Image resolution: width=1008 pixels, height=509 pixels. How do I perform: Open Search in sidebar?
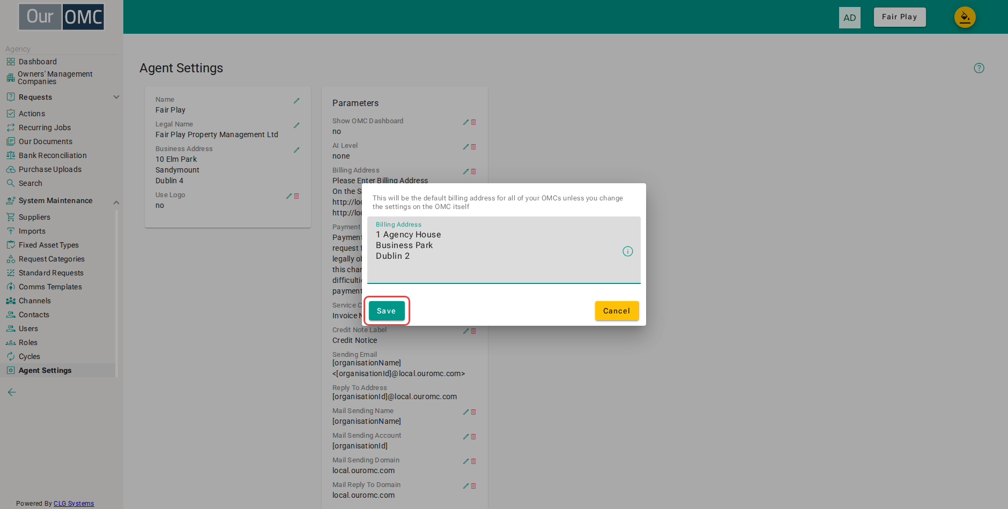click(30, 183)
